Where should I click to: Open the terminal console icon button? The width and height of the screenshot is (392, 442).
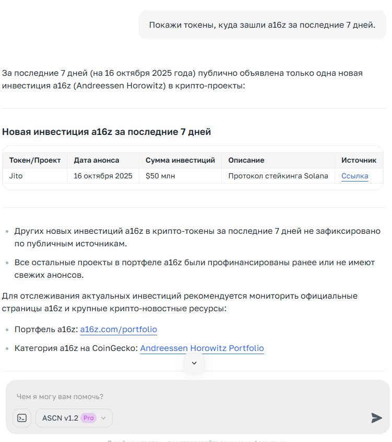coord(22,418)
